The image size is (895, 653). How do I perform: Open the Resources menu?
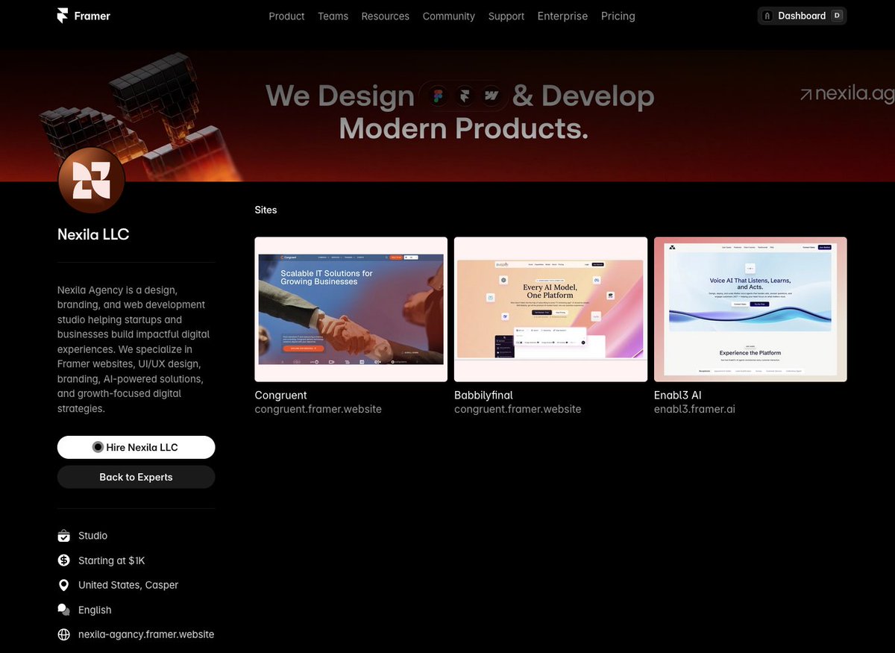(x=385, y=16)
